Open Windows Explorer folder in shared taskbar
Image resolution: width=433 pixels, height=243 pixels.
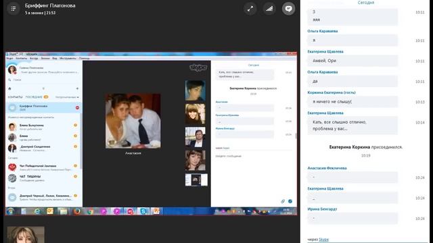(x=63, y=211)
